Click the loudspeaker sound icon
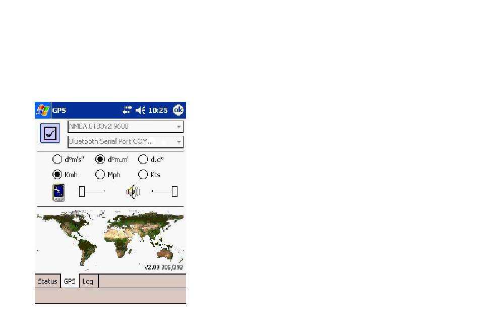This screenshot has height=325, width=479. (133, 192)
